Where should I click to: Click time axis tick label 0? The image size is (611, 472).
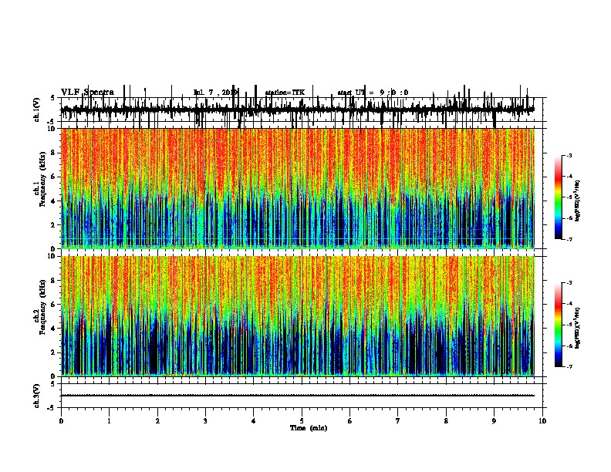coord(61,421)
